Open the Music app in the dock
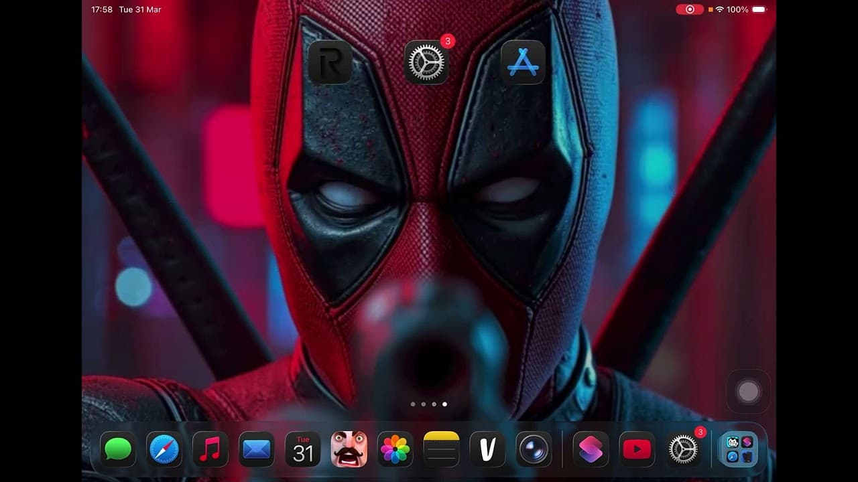The image size is (858, 482). 210,449
